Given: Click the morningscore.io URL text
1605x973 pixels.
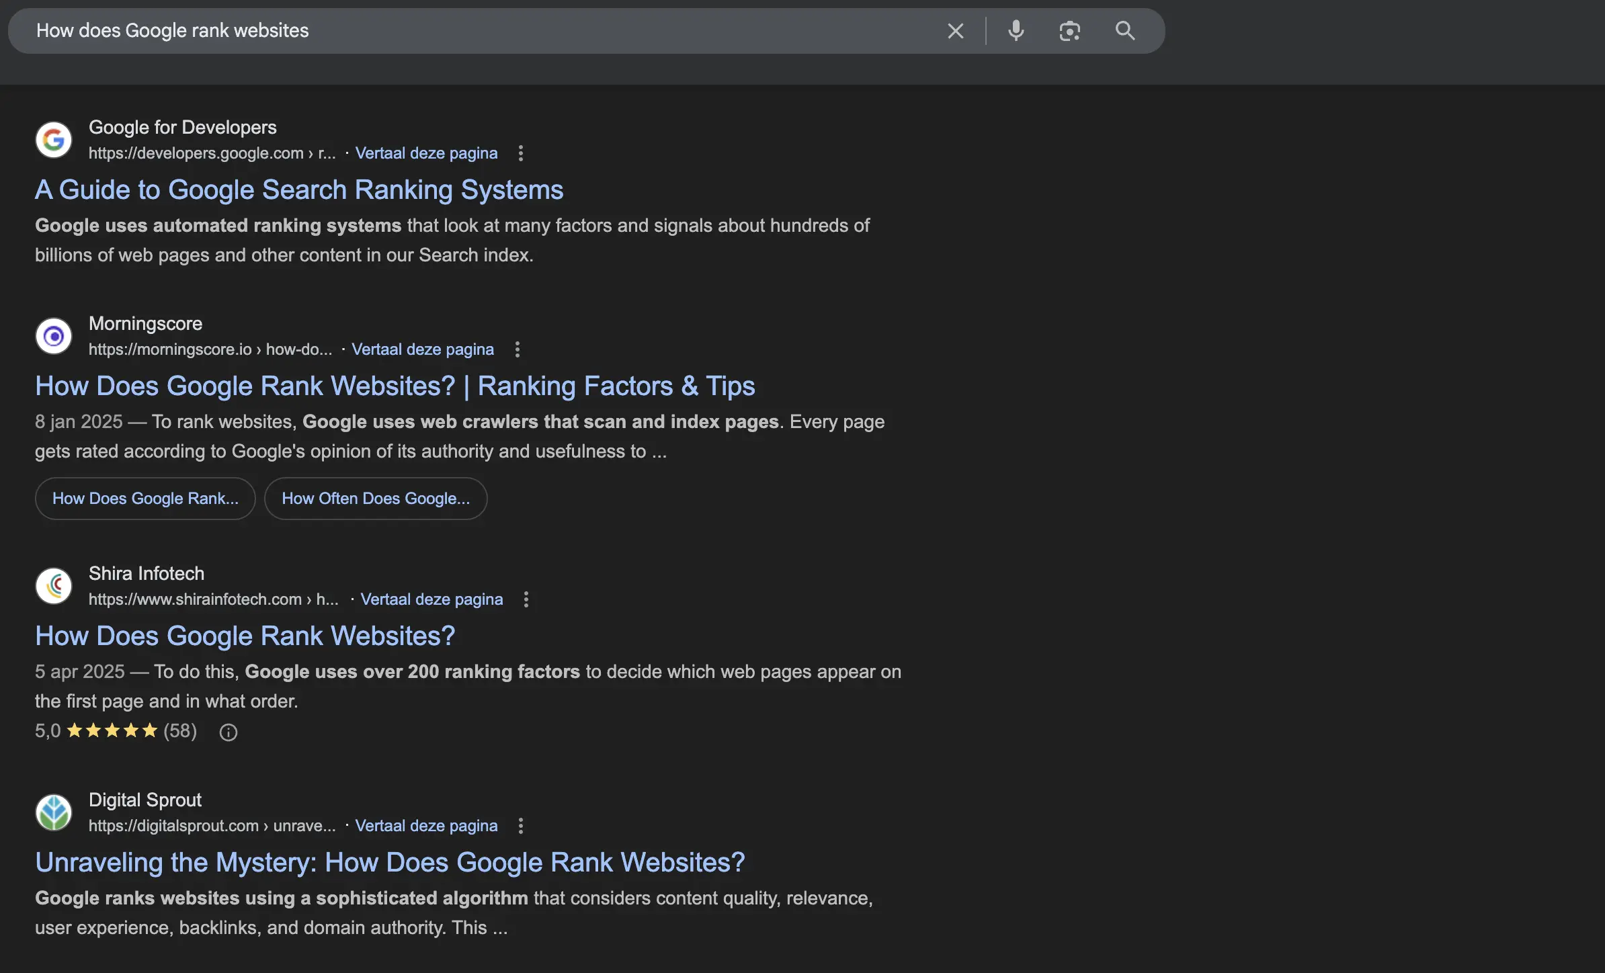Looking at the screenshot, I should coord(210,349).
